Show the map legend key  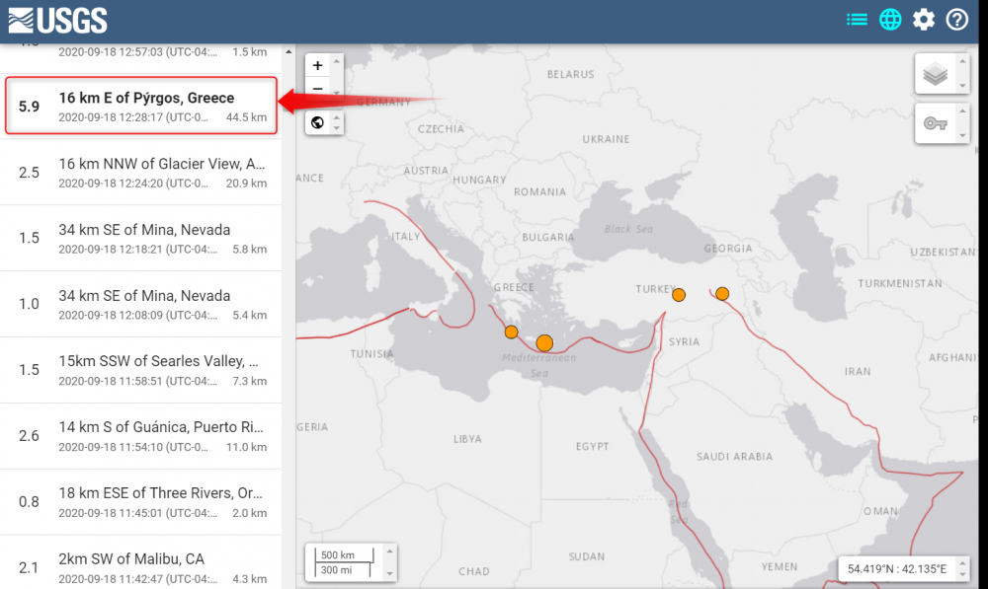tap(935, 123)
